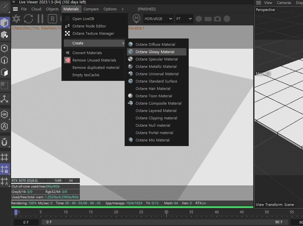This screenshot has height=226, width=303.
Task: Select Polygons mode icon
Action: [x=4, y=73]
